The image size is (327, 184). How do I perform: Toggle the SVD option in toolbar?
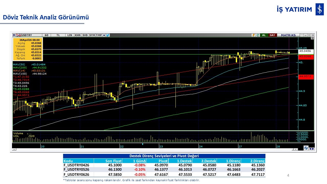[85, 35]
